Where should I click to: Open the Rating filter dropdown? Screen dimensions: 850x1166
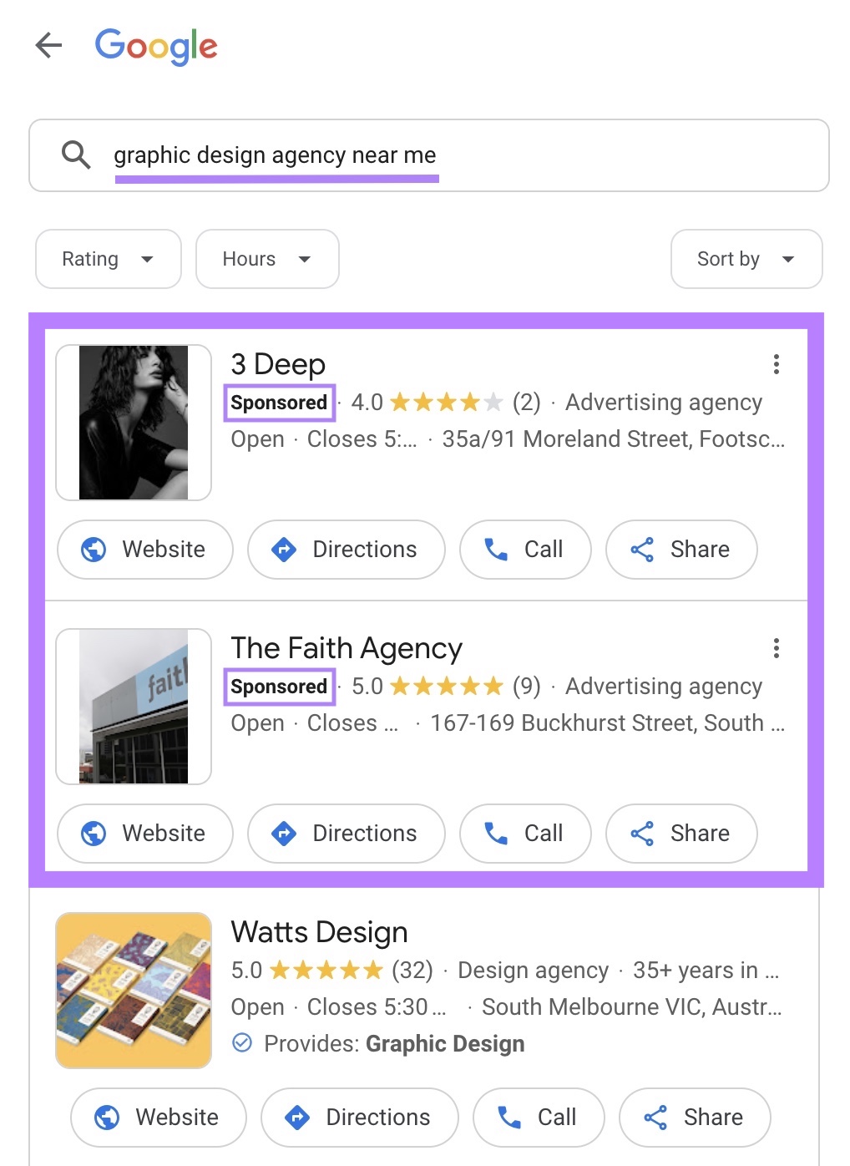click(108, 259)
